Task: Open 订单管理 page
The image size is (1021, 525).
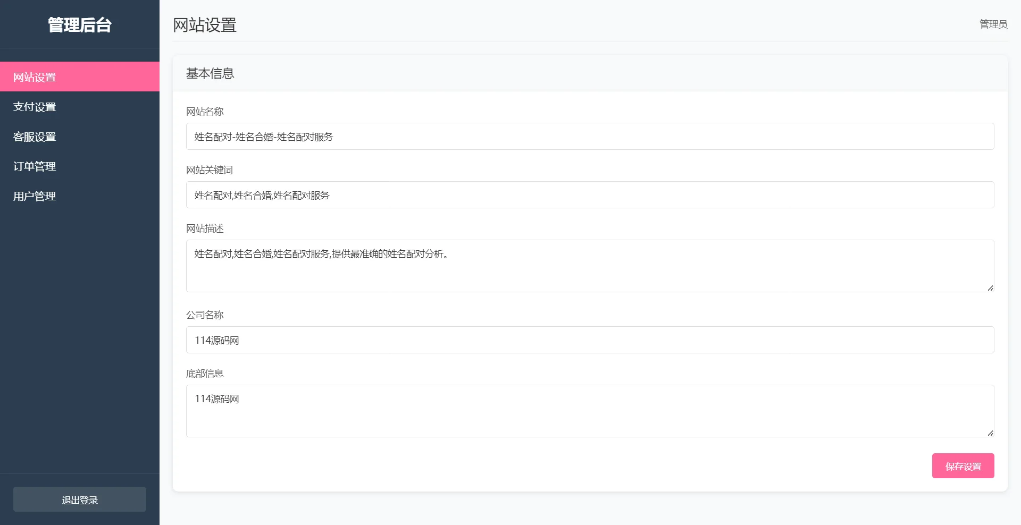Action: [80, 166]
